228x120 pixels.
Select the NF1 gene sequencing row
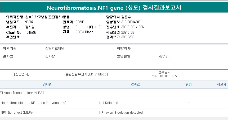click(34, 103)
